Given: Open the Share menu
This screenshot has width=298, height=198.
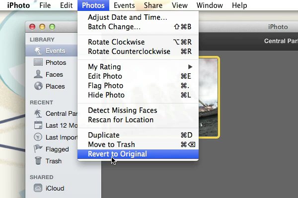Looking at the screenshot, I should click(153, 5).
